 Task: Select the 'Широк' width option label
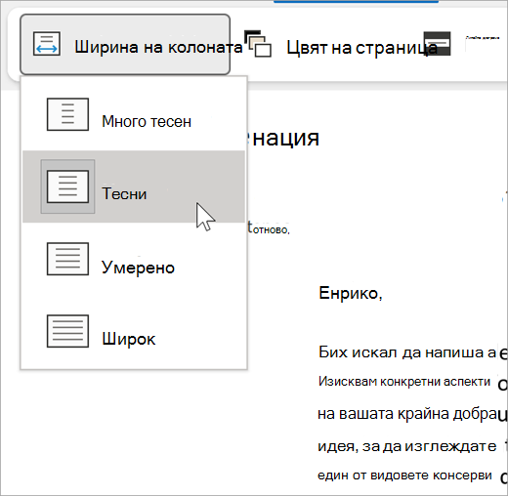(x=129, y=339)
